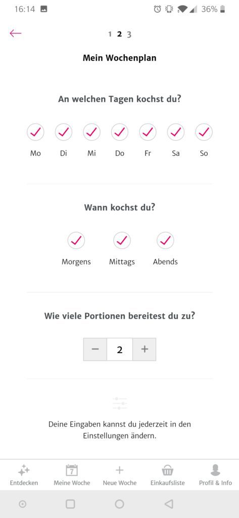The width and height of the screenshot is (239, 518).
Task: Toggle the Abends meal time
Action: (x=165, y=240)
